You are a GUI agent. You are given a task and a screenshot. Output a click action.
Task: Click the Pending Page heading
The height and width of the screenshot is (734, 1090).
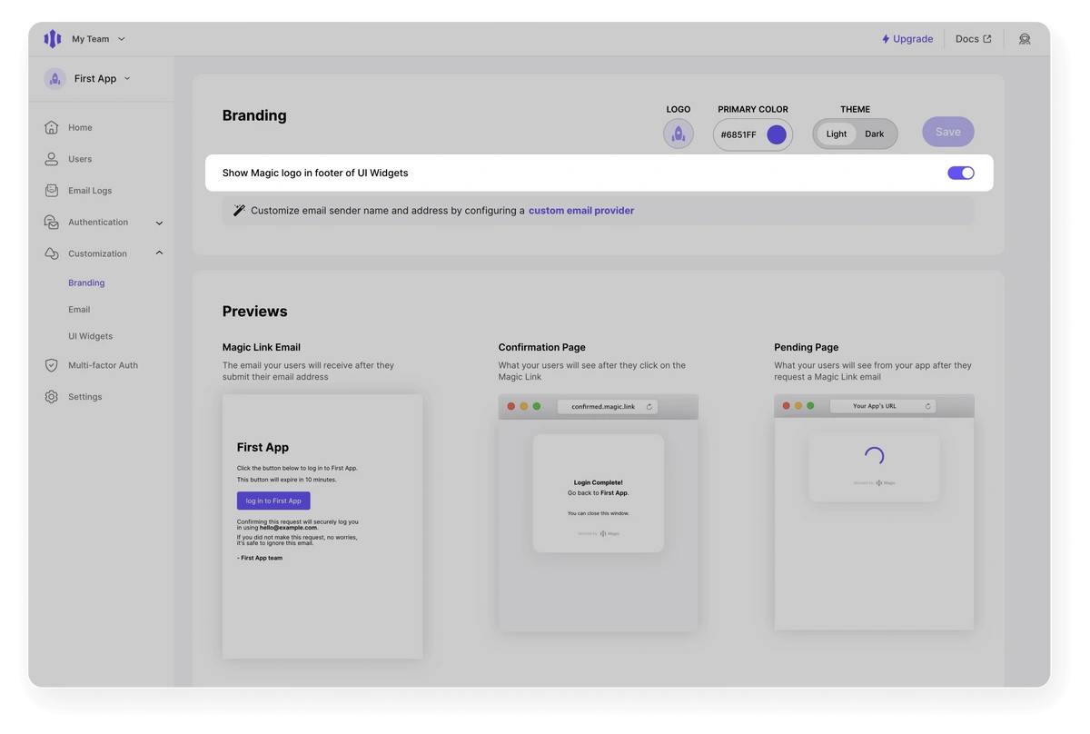(807, 347)
